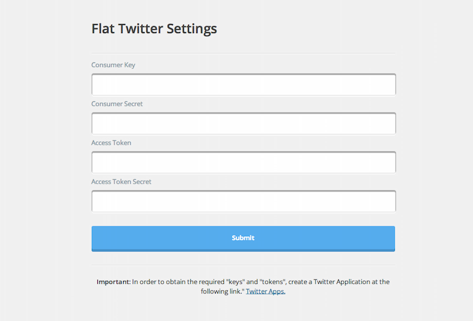This screenshot has width=473, height=321.
Task: Open the Twitter Apps link
Action: click(x=266, y=291)
